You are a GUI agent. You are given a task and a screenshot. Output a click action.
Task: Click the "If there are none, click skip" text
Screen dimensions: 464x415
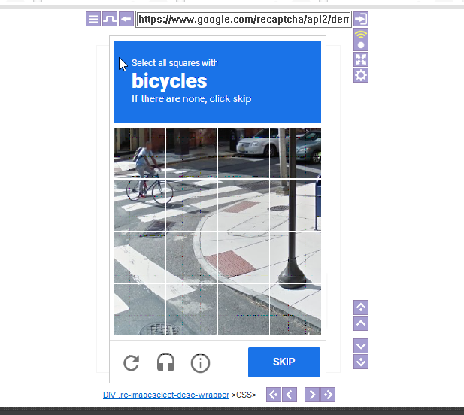coord(192,98)
